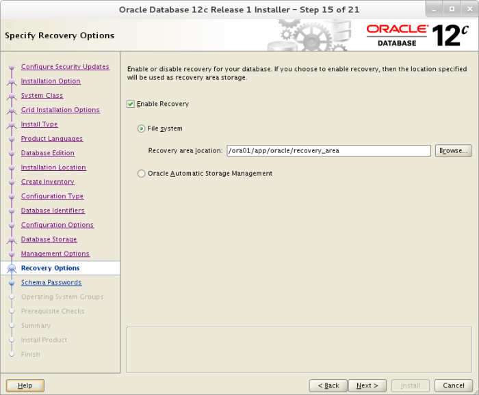
Task: Select the File system radio button
Action: coord(141,128)
